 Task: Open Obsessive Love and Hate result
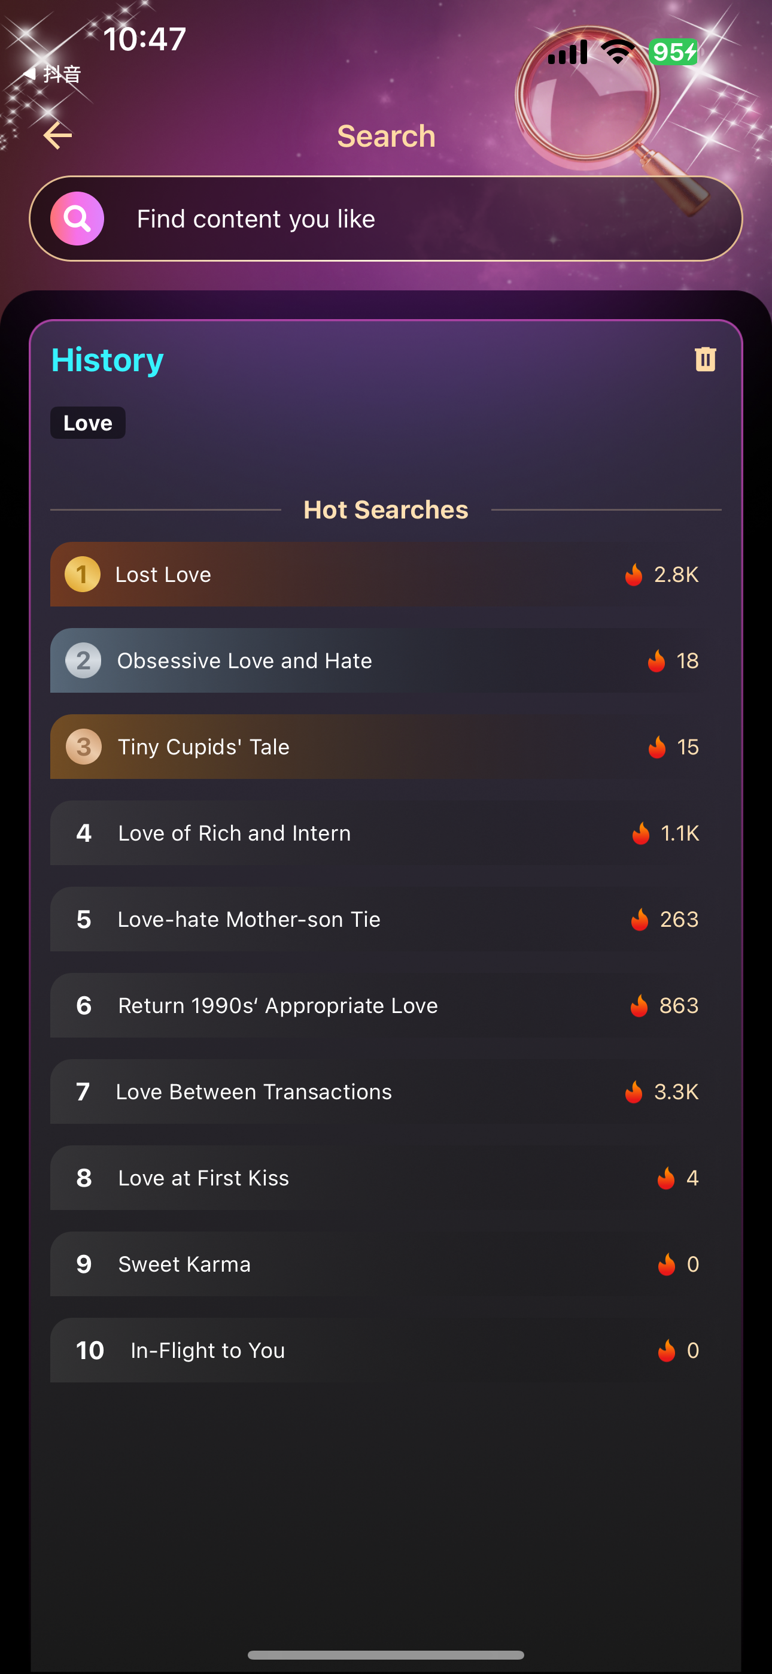[x=244, y=661]
